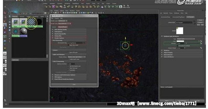Switch to the envFogLight tab in Attribute Editor

pos(190,17)
